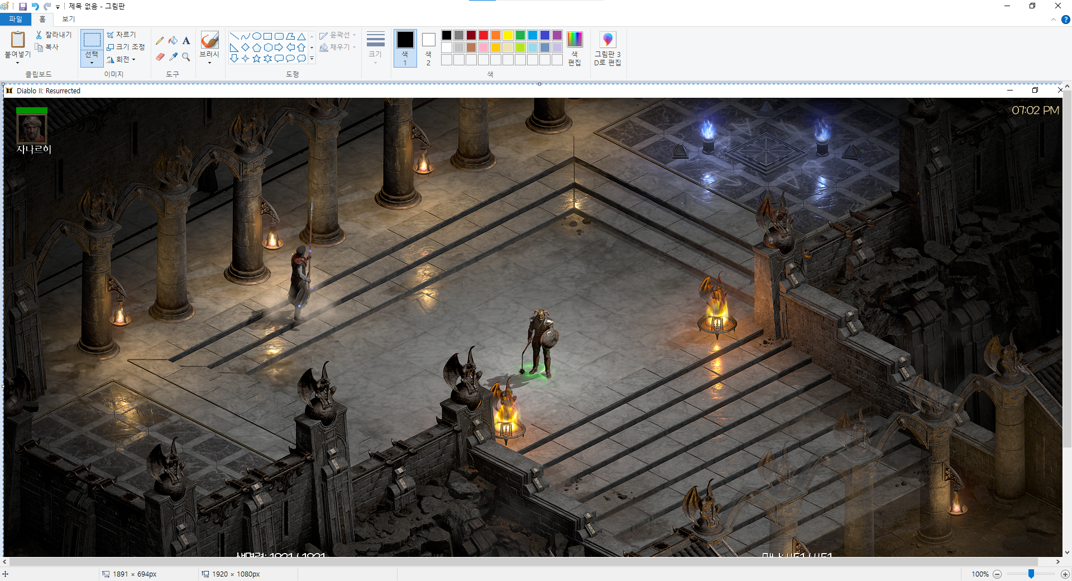
Task: Select the Eraser tool
Action: point(160,57)
